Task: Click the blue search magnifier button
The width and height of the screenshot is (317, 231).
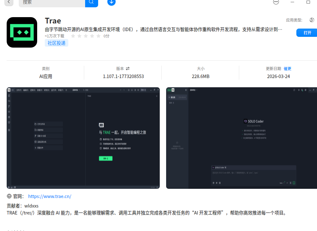Action: (x=91, y=3)
